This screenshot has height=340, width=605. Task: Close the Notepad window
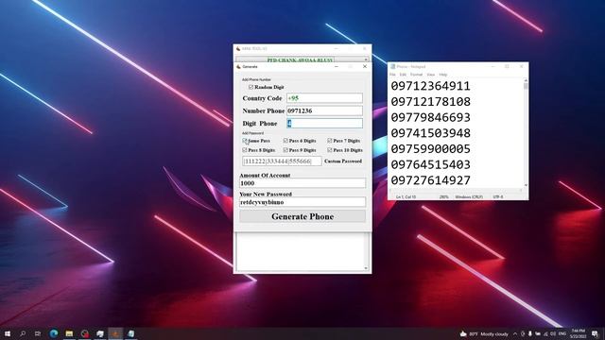[x=521, y=66]
